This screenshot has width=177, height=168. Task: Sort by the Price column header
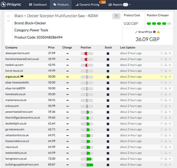[51, 48]
